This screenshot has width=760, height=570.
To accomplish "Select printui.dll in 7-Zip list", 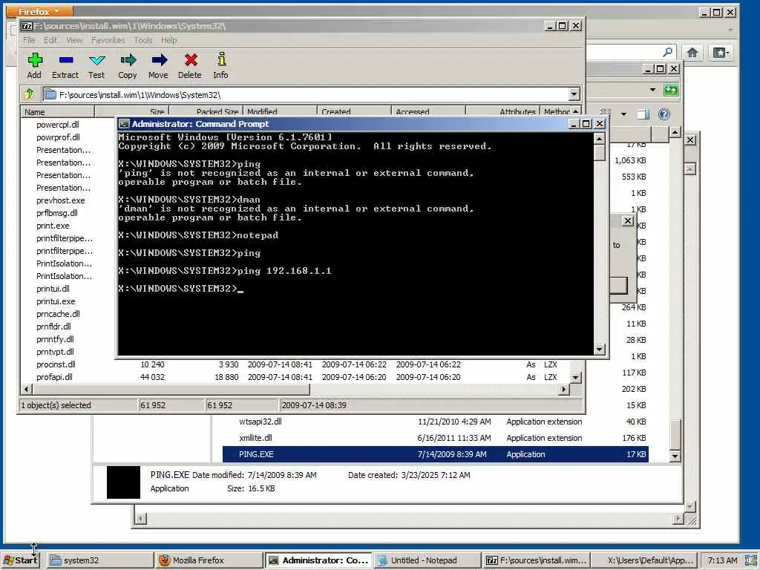I will pyautogui.click(x=53, y=289).
